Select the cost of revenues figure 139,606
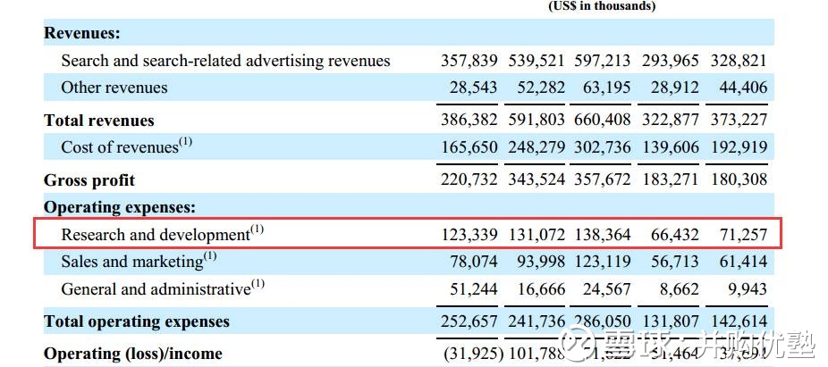Image resolution: width=828 pixels, height=367 pixels. tap(671, 146)
